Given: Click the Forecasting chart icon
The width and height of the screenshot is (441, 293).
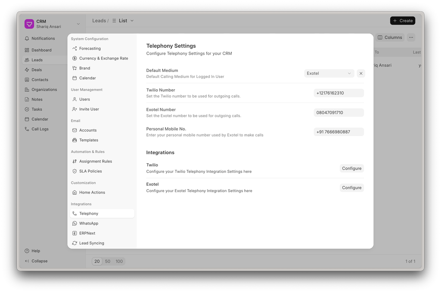Looking at the screenshot, I should [x=75, y=49].
